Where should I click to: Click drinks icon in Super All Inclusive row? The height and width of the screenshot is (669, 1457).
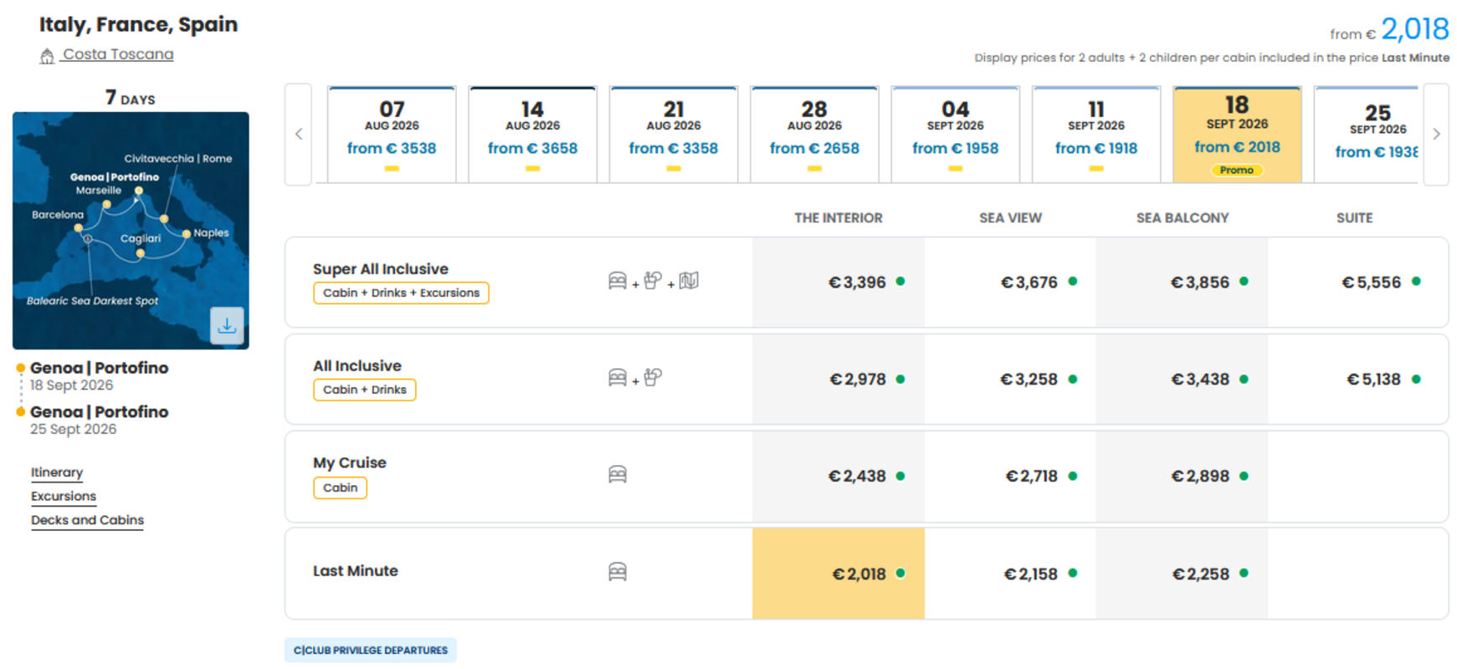653,280
